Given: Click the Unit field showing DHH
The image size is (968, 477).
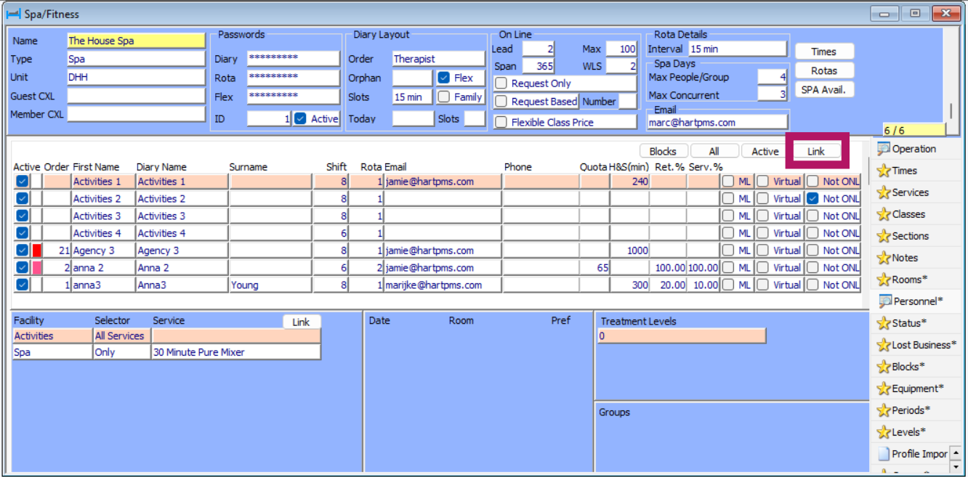Looking at the screenshot, I should (x=136, y=77).
